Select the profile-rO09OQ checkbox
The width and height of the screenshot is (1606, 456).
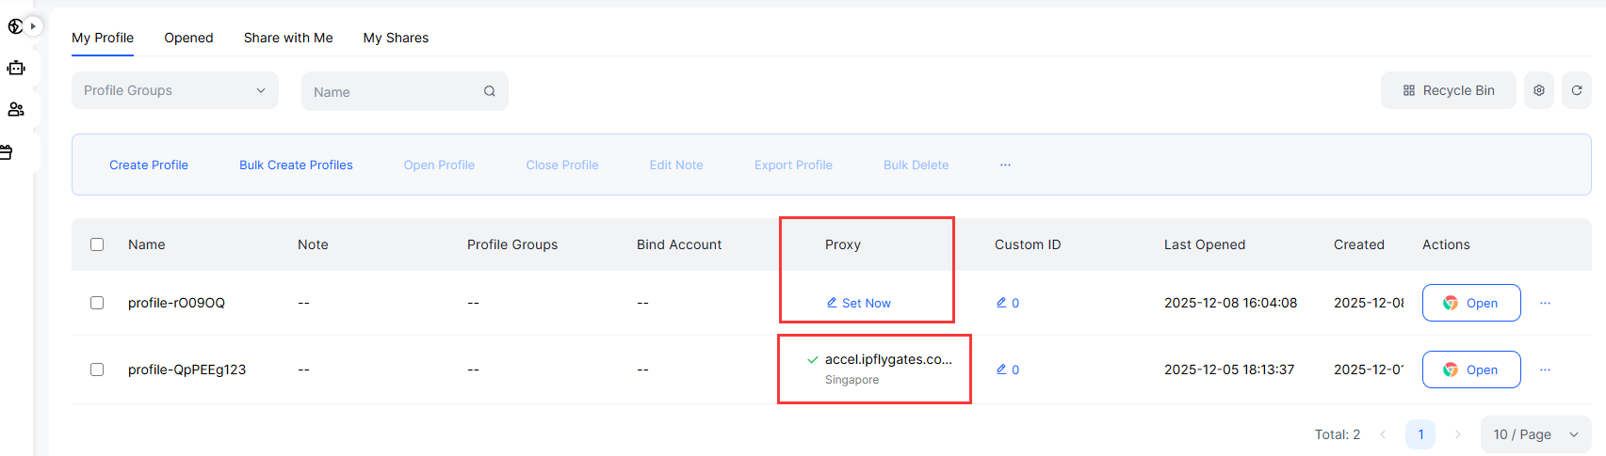pos(97,303)
